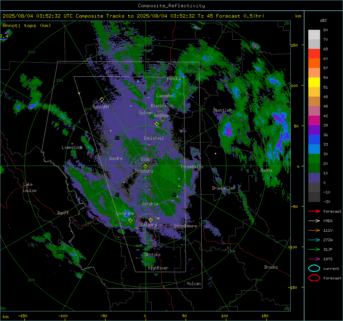This screenshot has width=343, height=321.
Task: Click the red forecast arrow in legend
Action: click(314, 211)
